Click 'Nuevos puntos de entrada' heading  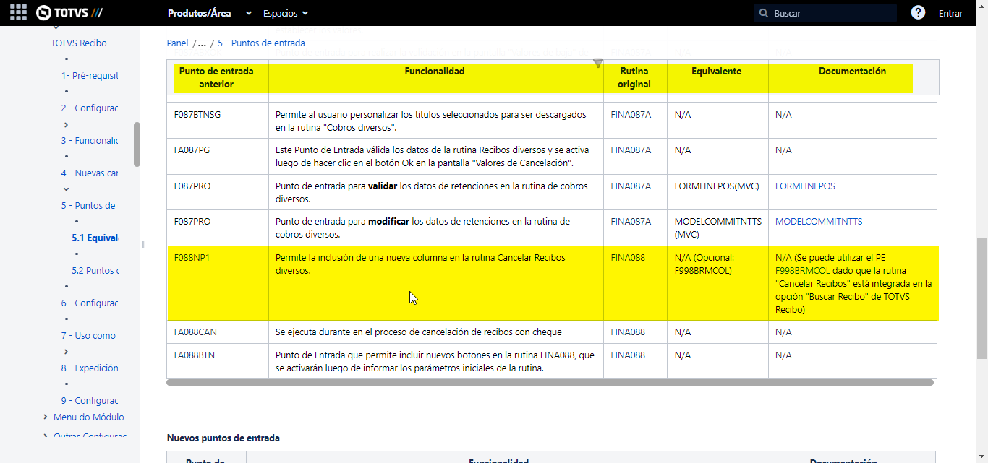pos(223,438)
